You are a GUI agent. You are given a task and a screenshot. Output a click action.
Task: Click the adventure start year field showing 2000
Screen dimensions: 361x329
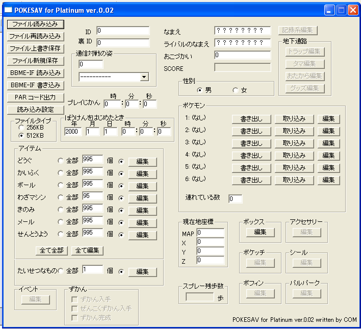(73, 132)
